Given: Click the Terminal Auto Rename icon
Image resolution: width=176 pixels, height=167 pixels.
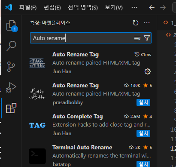Looking at the screenshot, I should pos(37,156).
